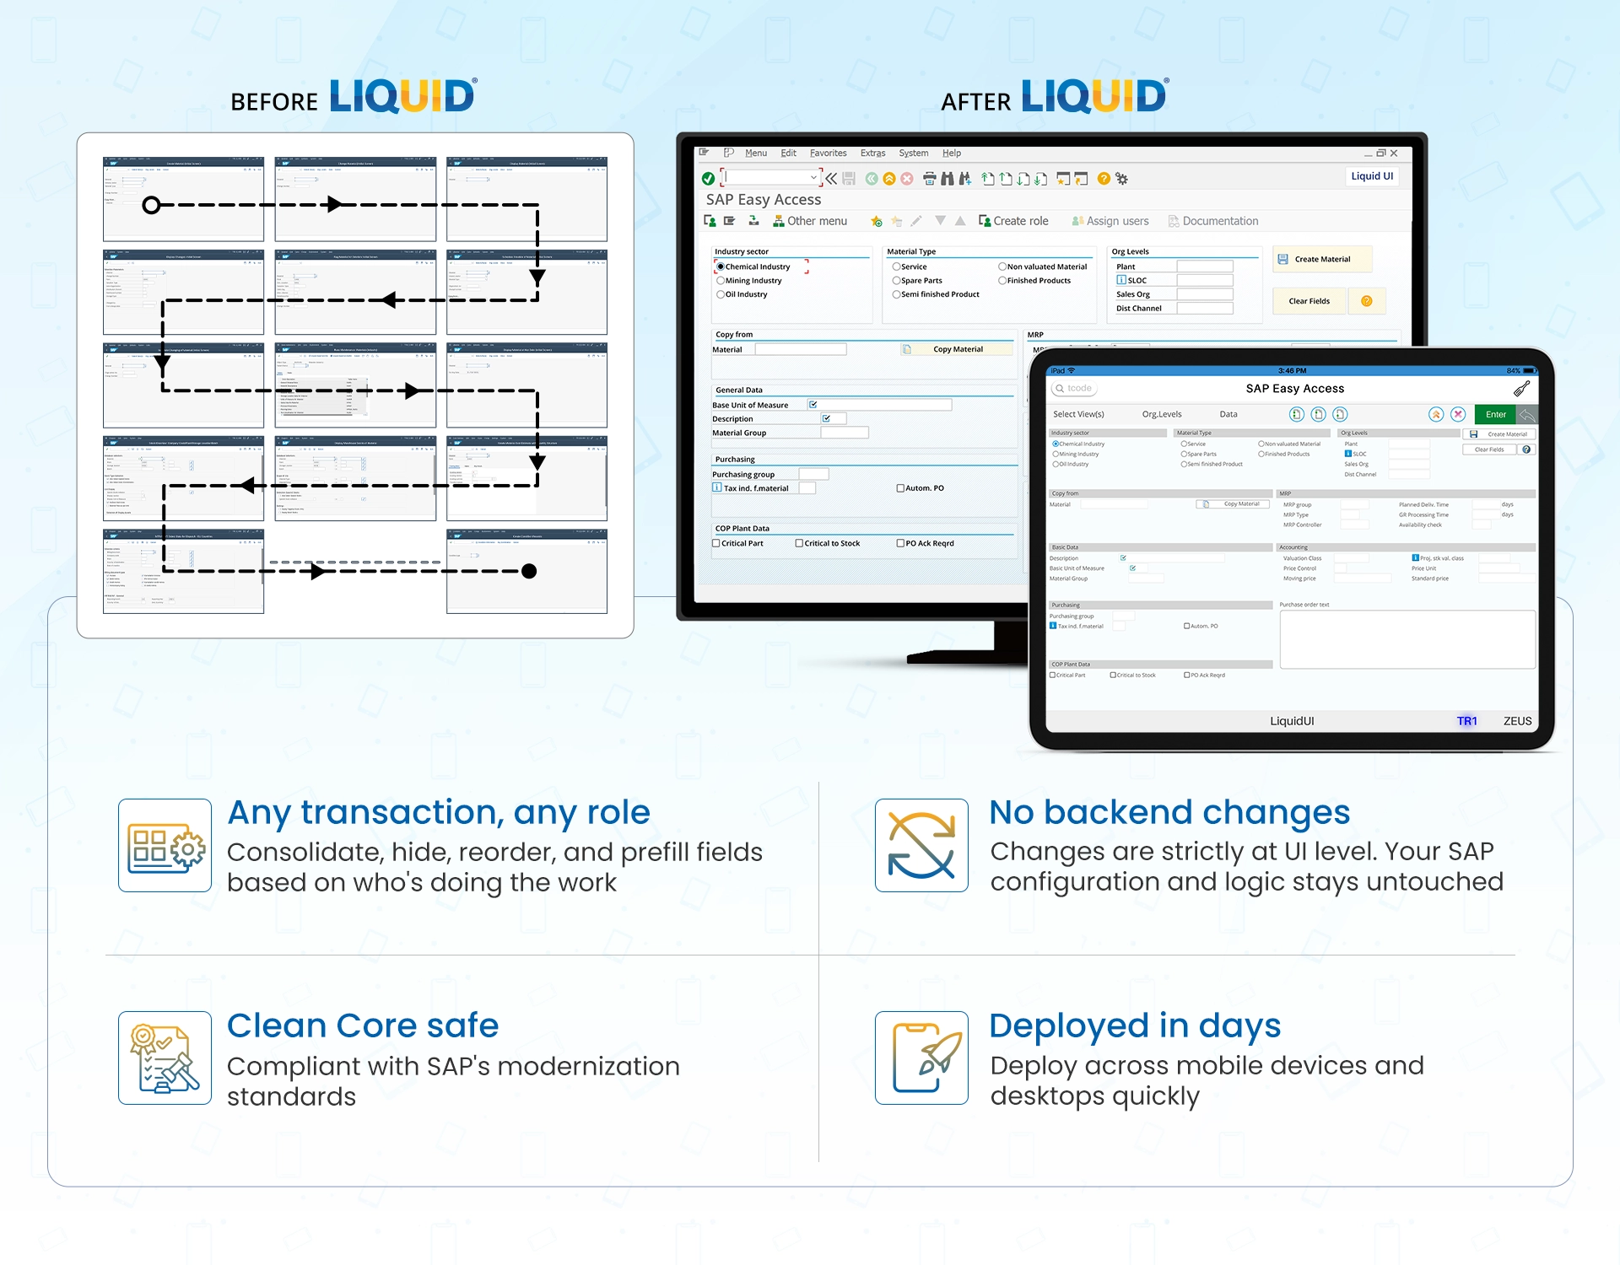Viewport: 1620px width, 1265px height.
Task: Click the gray Move Favorites Down triangle
Action: coord(940,220)
